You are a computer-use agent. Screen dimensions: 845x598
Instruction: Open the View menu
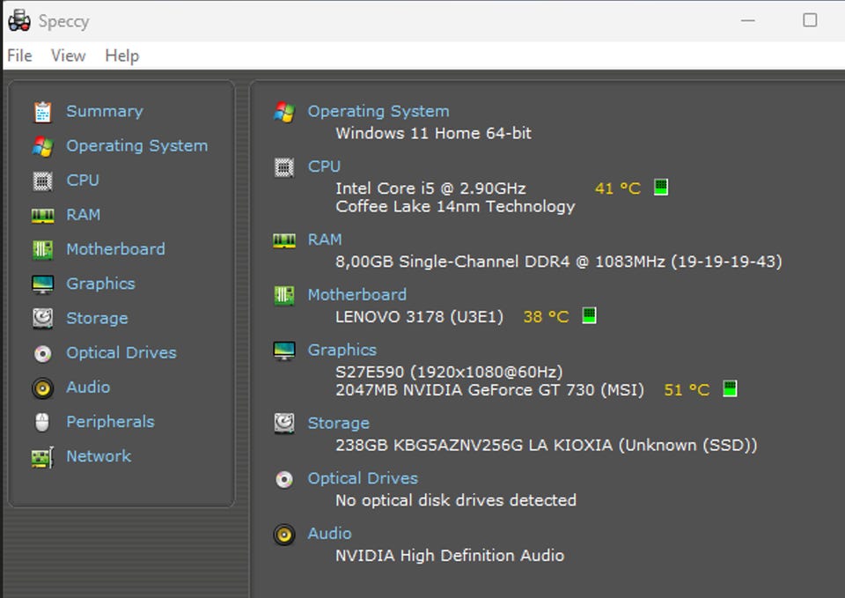point(68,55)
